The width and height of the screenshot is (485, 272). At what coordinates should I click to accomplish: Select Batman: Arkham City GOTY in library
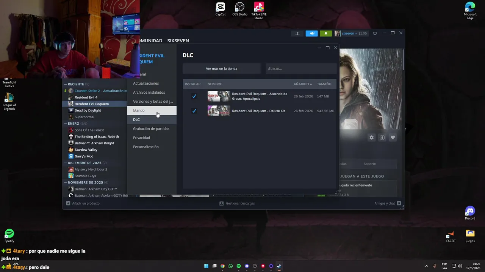[95, 189]
